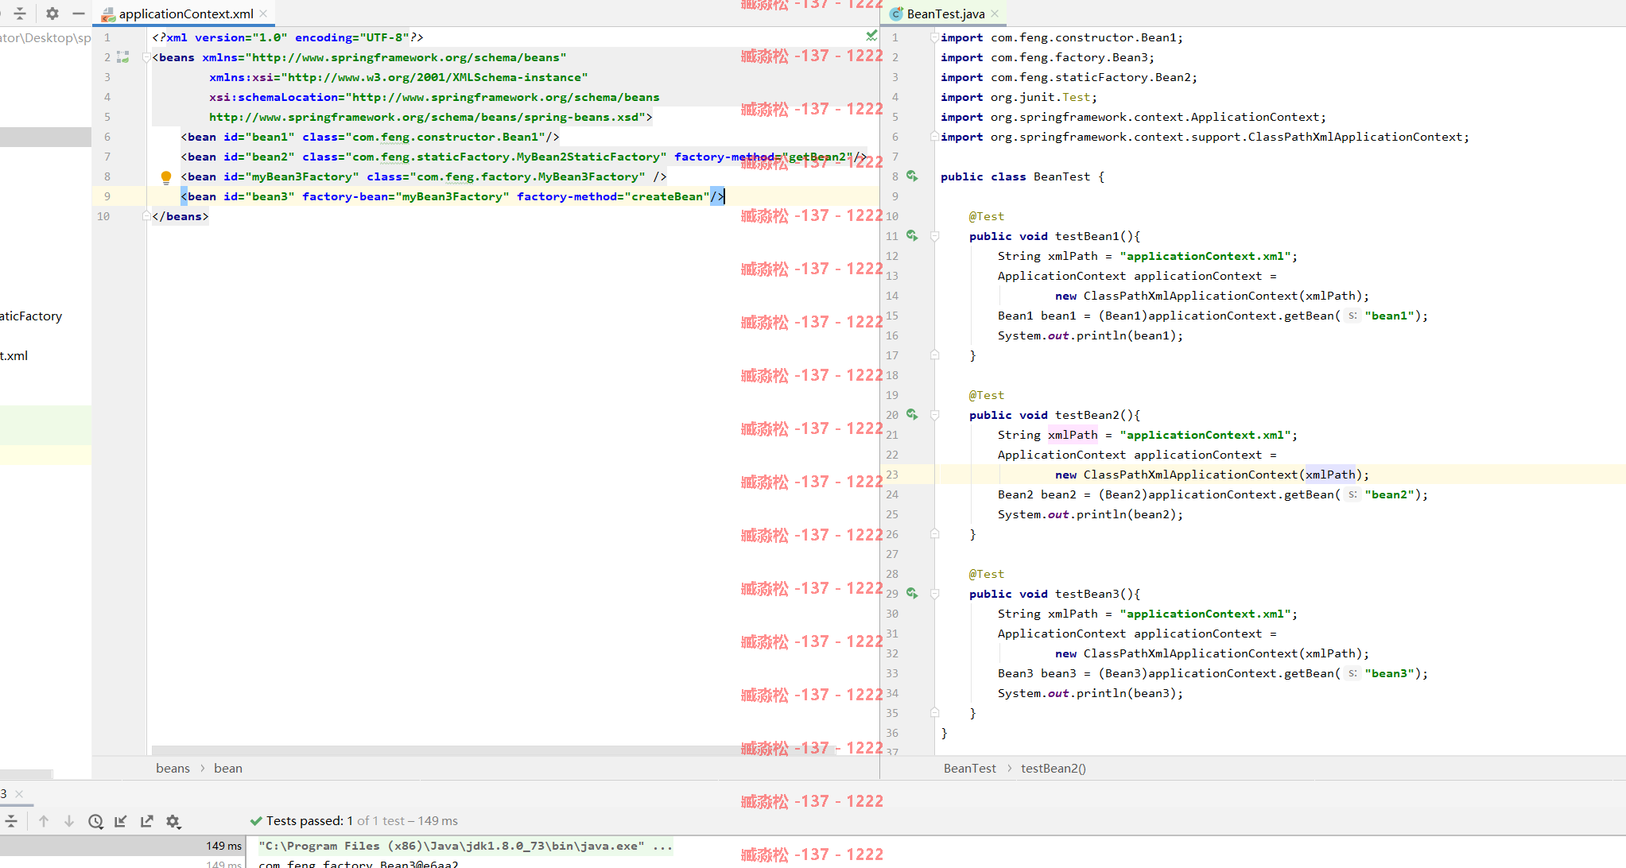Click 'import org.junit.Test;' line

1019,97
